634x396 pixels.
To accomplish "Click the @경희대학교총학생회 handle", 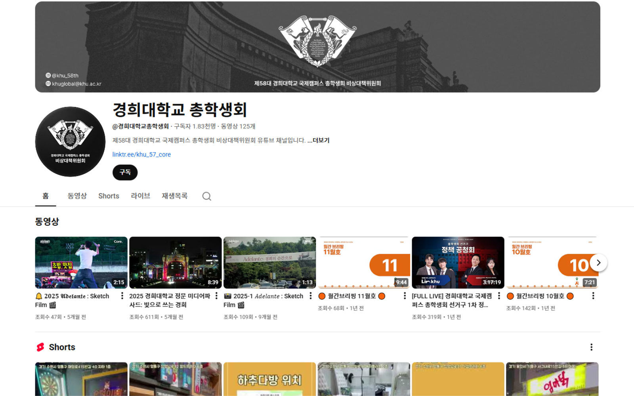I will (x=141, y=126).
